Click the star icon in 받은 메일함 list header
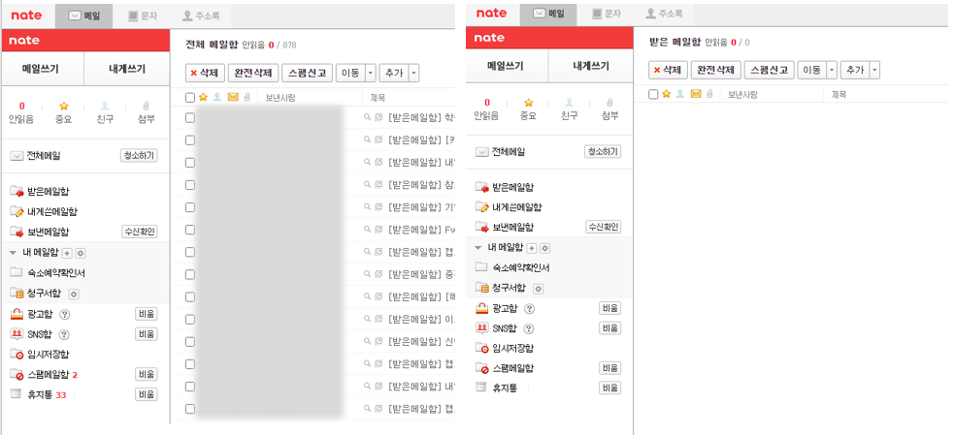954x435 pixels. tap(666, 94)
